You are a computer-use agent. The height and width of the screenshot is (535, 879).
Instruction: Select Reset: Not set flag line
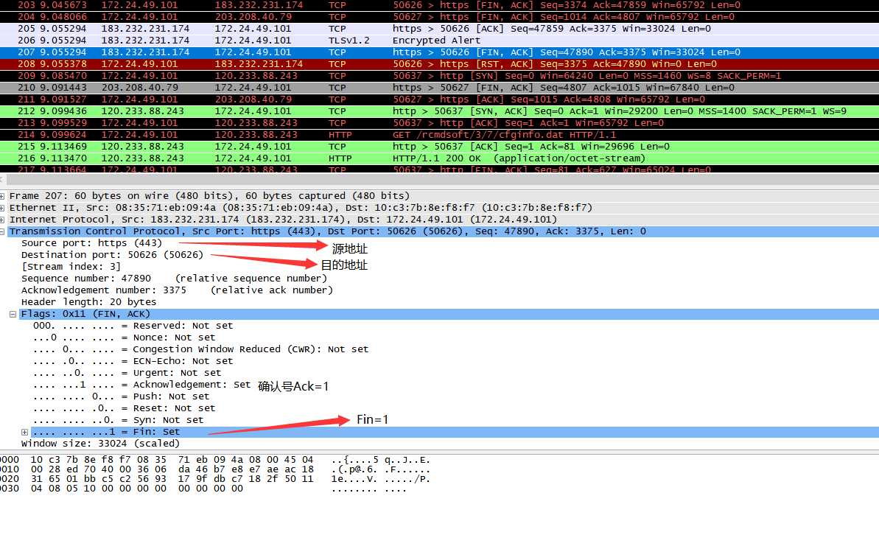click(x=124, y=408)
